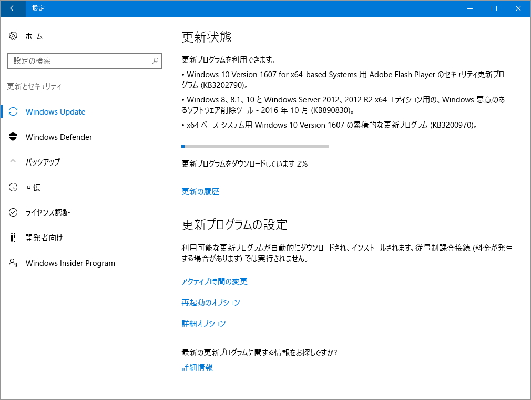531x400 pixels.
Task: Click the 回復 clock icon
Action: click(13, 187)
